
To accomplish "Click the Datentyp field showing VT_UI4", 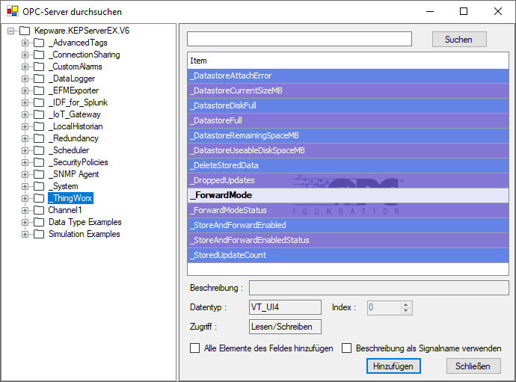I will (x=285, y=307).
